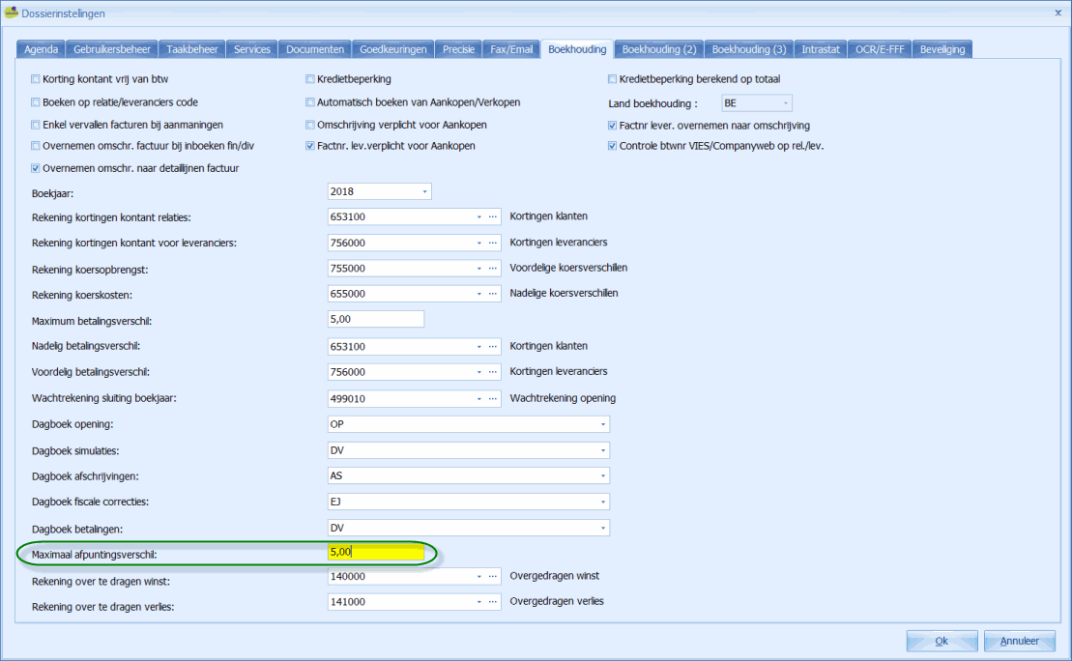Open ellipsis lookup for Nadelig betalingsverschil
This screenshot has height=661, width=1072.
click(x=492, y=346)
